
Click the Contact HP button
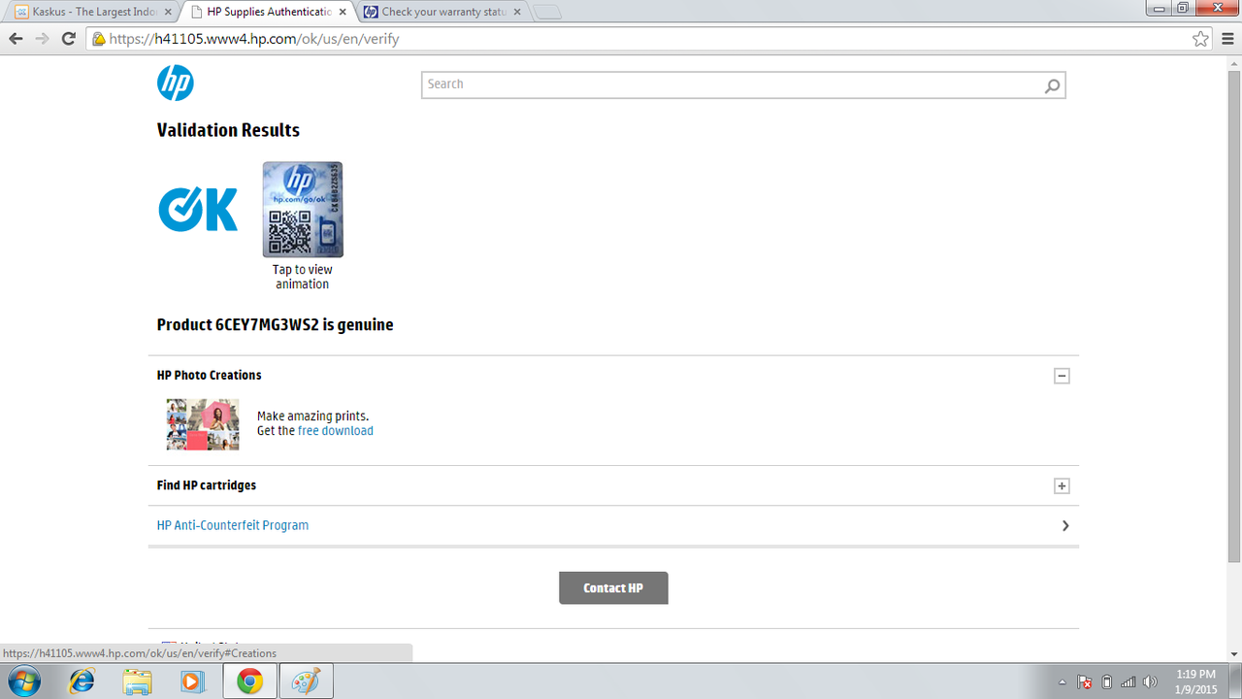(x=613, y=587)
